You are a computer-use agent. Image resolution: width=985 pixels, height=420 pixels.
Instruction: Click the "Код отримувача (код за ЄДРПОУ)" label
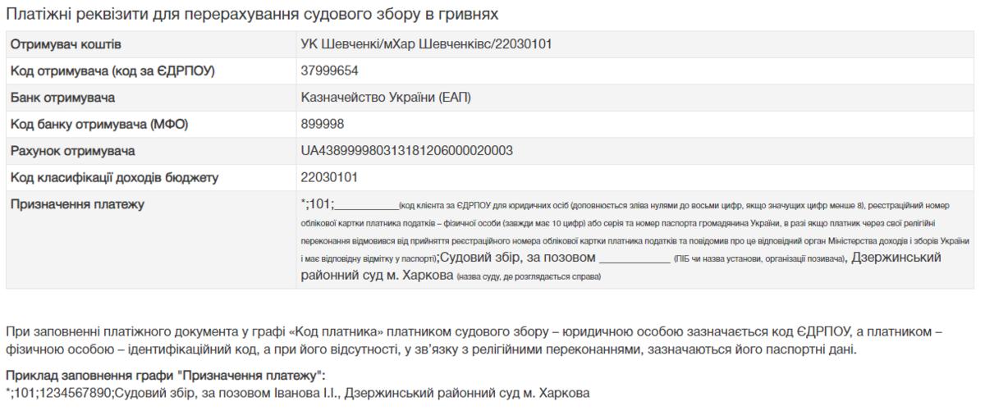[112, 71]
